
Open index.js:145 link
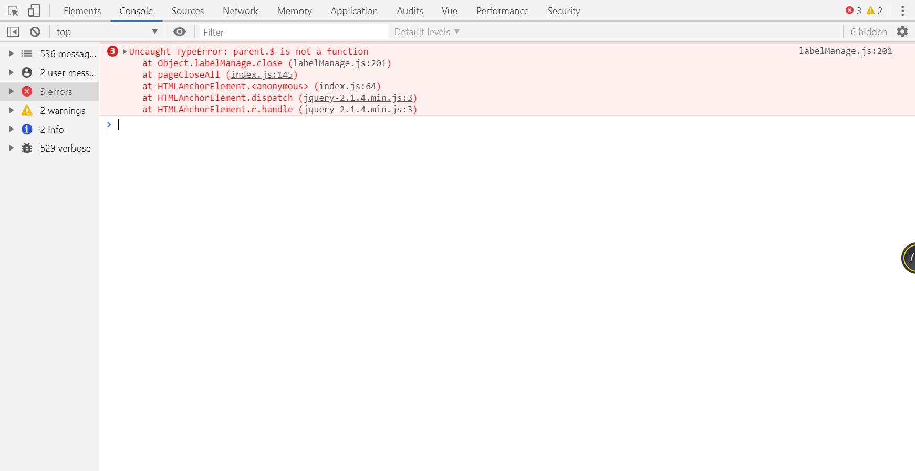tap(262, 74)
